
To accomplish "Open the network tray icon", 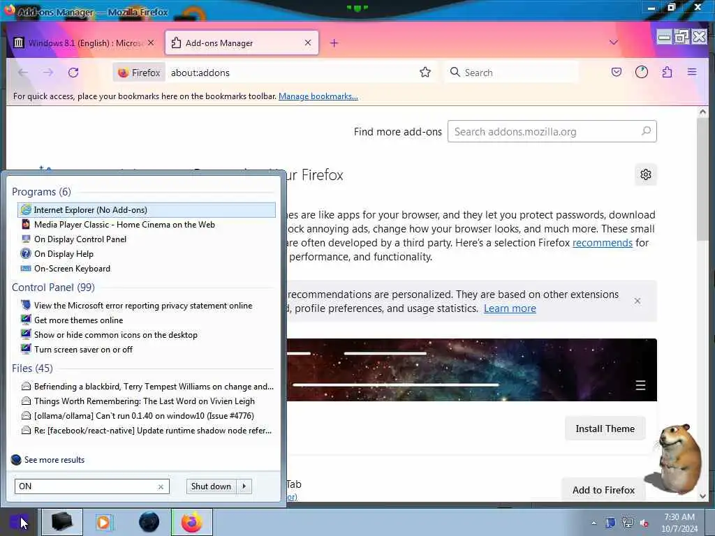I will point(628,523).
